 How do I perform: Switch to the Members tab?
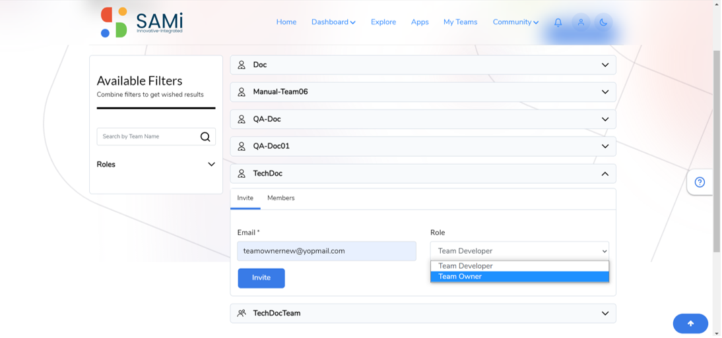281,198
